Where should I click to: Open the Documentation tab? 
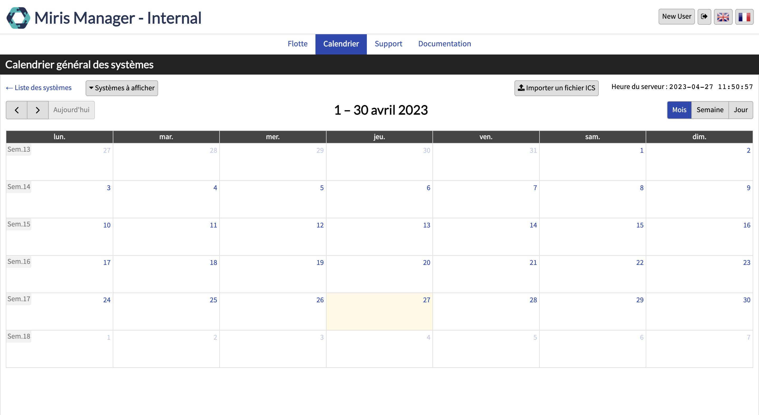(444, 44)
